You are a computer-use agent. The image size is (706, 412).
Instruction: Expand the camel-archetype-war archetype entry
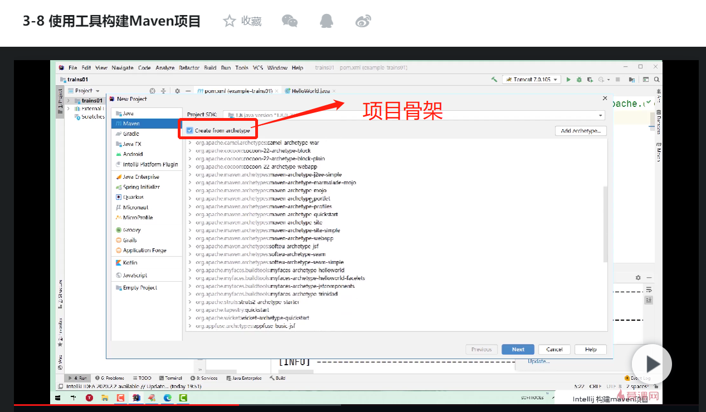pyautogui.click(x=190, y=143)
